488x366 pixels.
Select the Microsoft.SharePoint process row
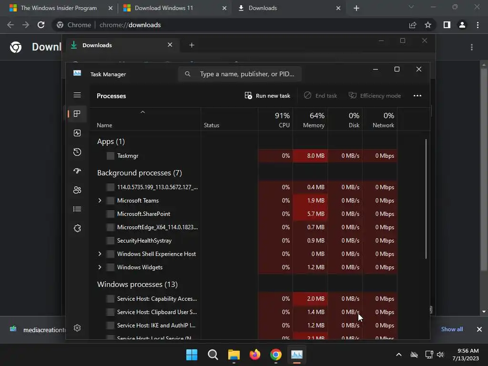(244, 214)
